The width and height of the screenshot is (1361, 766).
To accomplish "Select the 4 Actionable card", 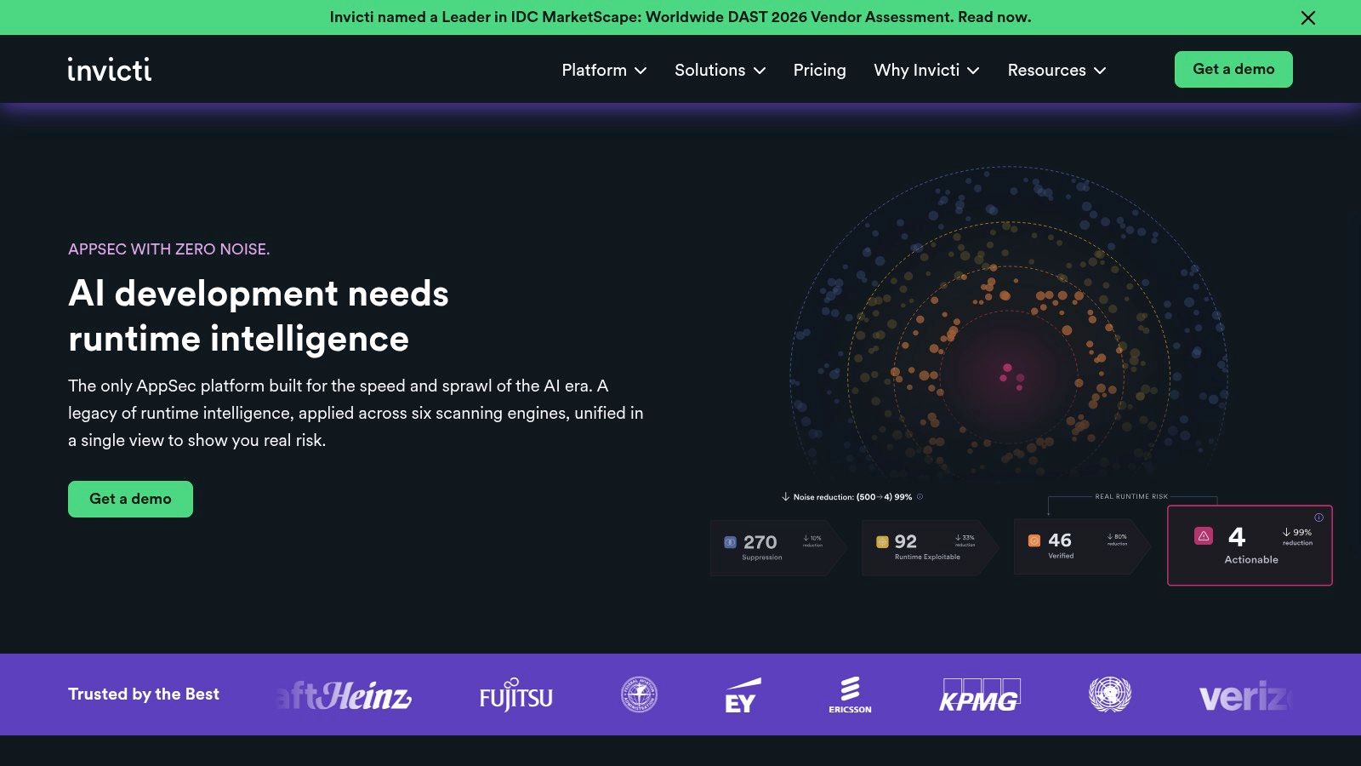I will (1250, 546).
